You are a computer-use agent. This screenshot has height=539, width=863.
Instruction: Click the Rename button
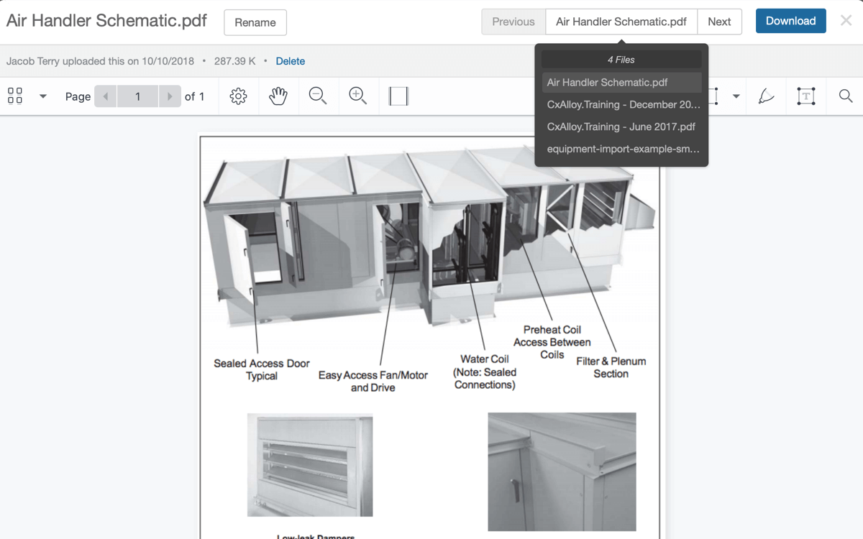point(255,22)
